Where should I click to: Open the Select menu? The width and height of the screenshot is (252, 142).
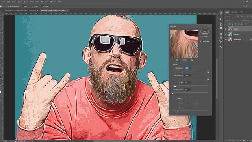[31, 2]
